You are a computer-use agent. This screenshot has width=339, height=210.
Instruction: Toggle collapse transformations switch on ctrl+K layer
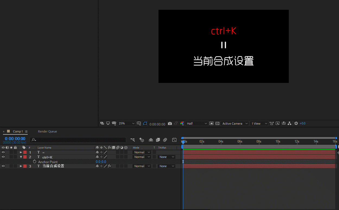[101, 157]
